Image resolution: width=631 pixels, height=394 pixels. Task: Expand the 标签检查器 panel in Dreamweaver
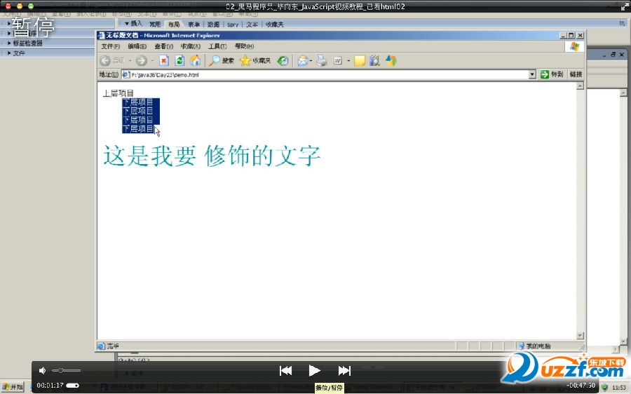pos(9,43)
